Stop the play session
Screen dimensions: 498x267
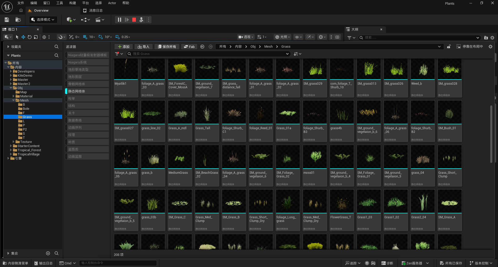(x=134, y=20)
